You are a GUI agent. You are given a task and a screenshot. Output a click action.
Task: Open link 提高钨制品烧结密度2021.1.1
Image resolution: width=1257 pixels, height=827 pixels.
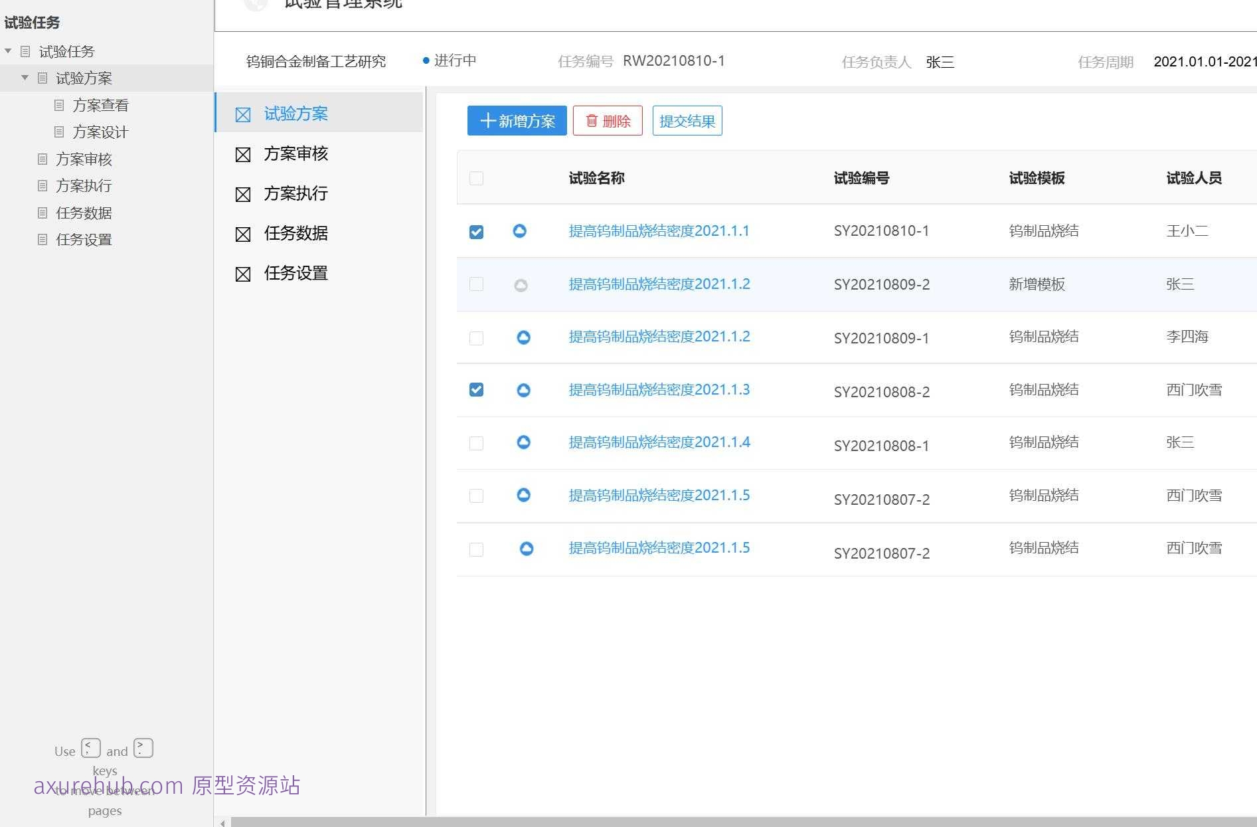point(659,230)
